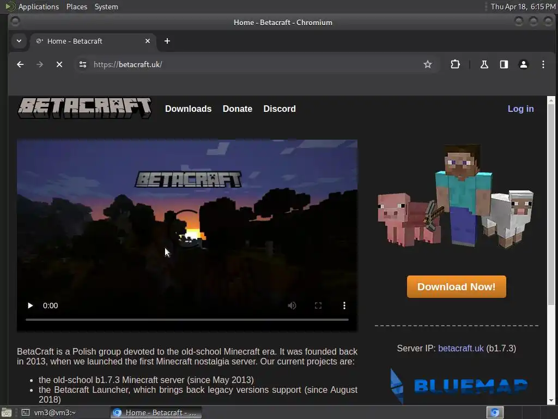Click scrollbar up arrow
Image resolution: width=558 pixels, height=419 pixels.
(551, 100)
